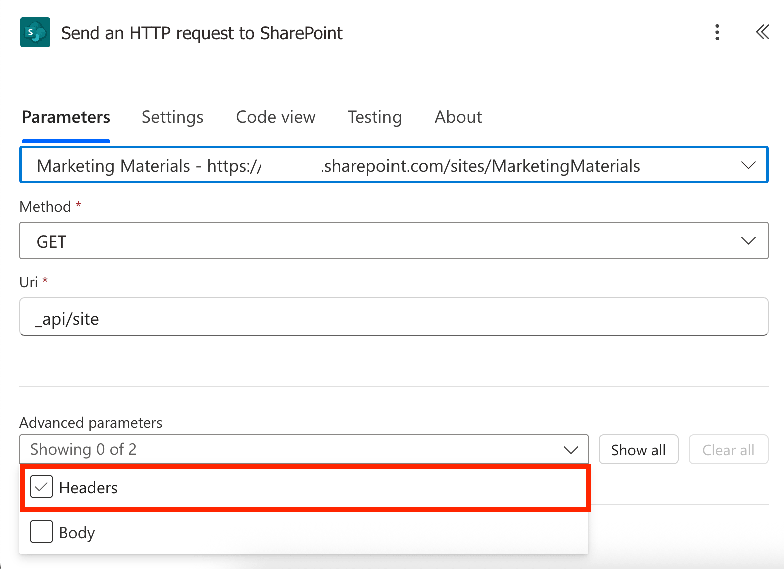Click the Advanced parameters label
The width and height of the screenshot is (784, 569).
(91, 423)
